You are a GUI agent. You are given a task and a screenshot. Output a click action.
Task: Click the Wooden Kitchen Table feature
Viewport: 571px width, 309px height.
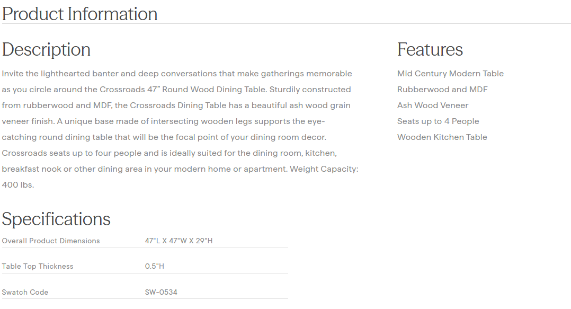click(x=442, y=137)
